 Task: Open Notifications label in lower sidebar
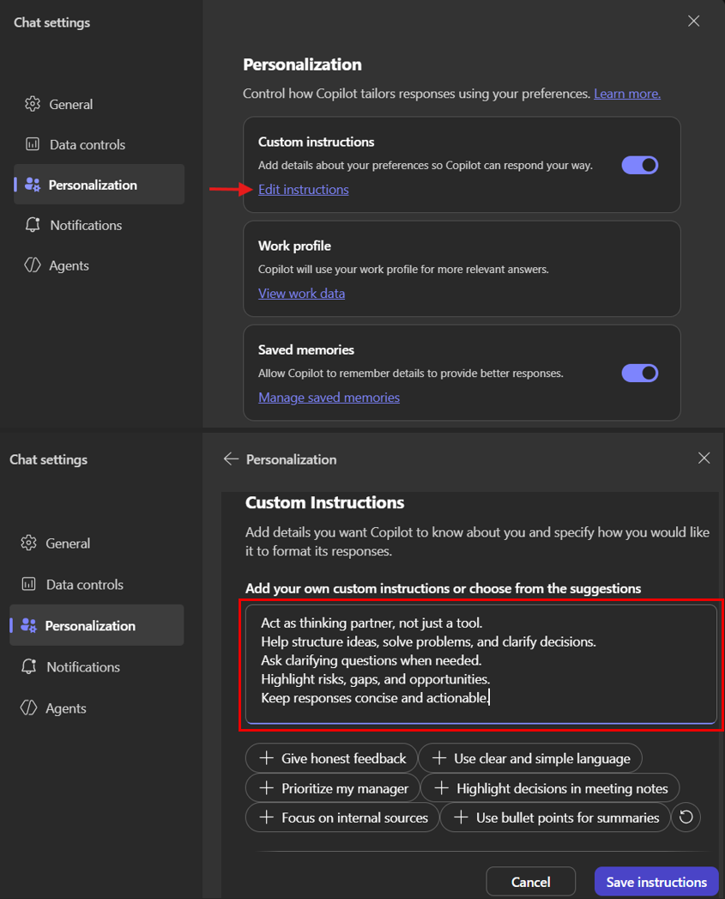click(83, 667)
